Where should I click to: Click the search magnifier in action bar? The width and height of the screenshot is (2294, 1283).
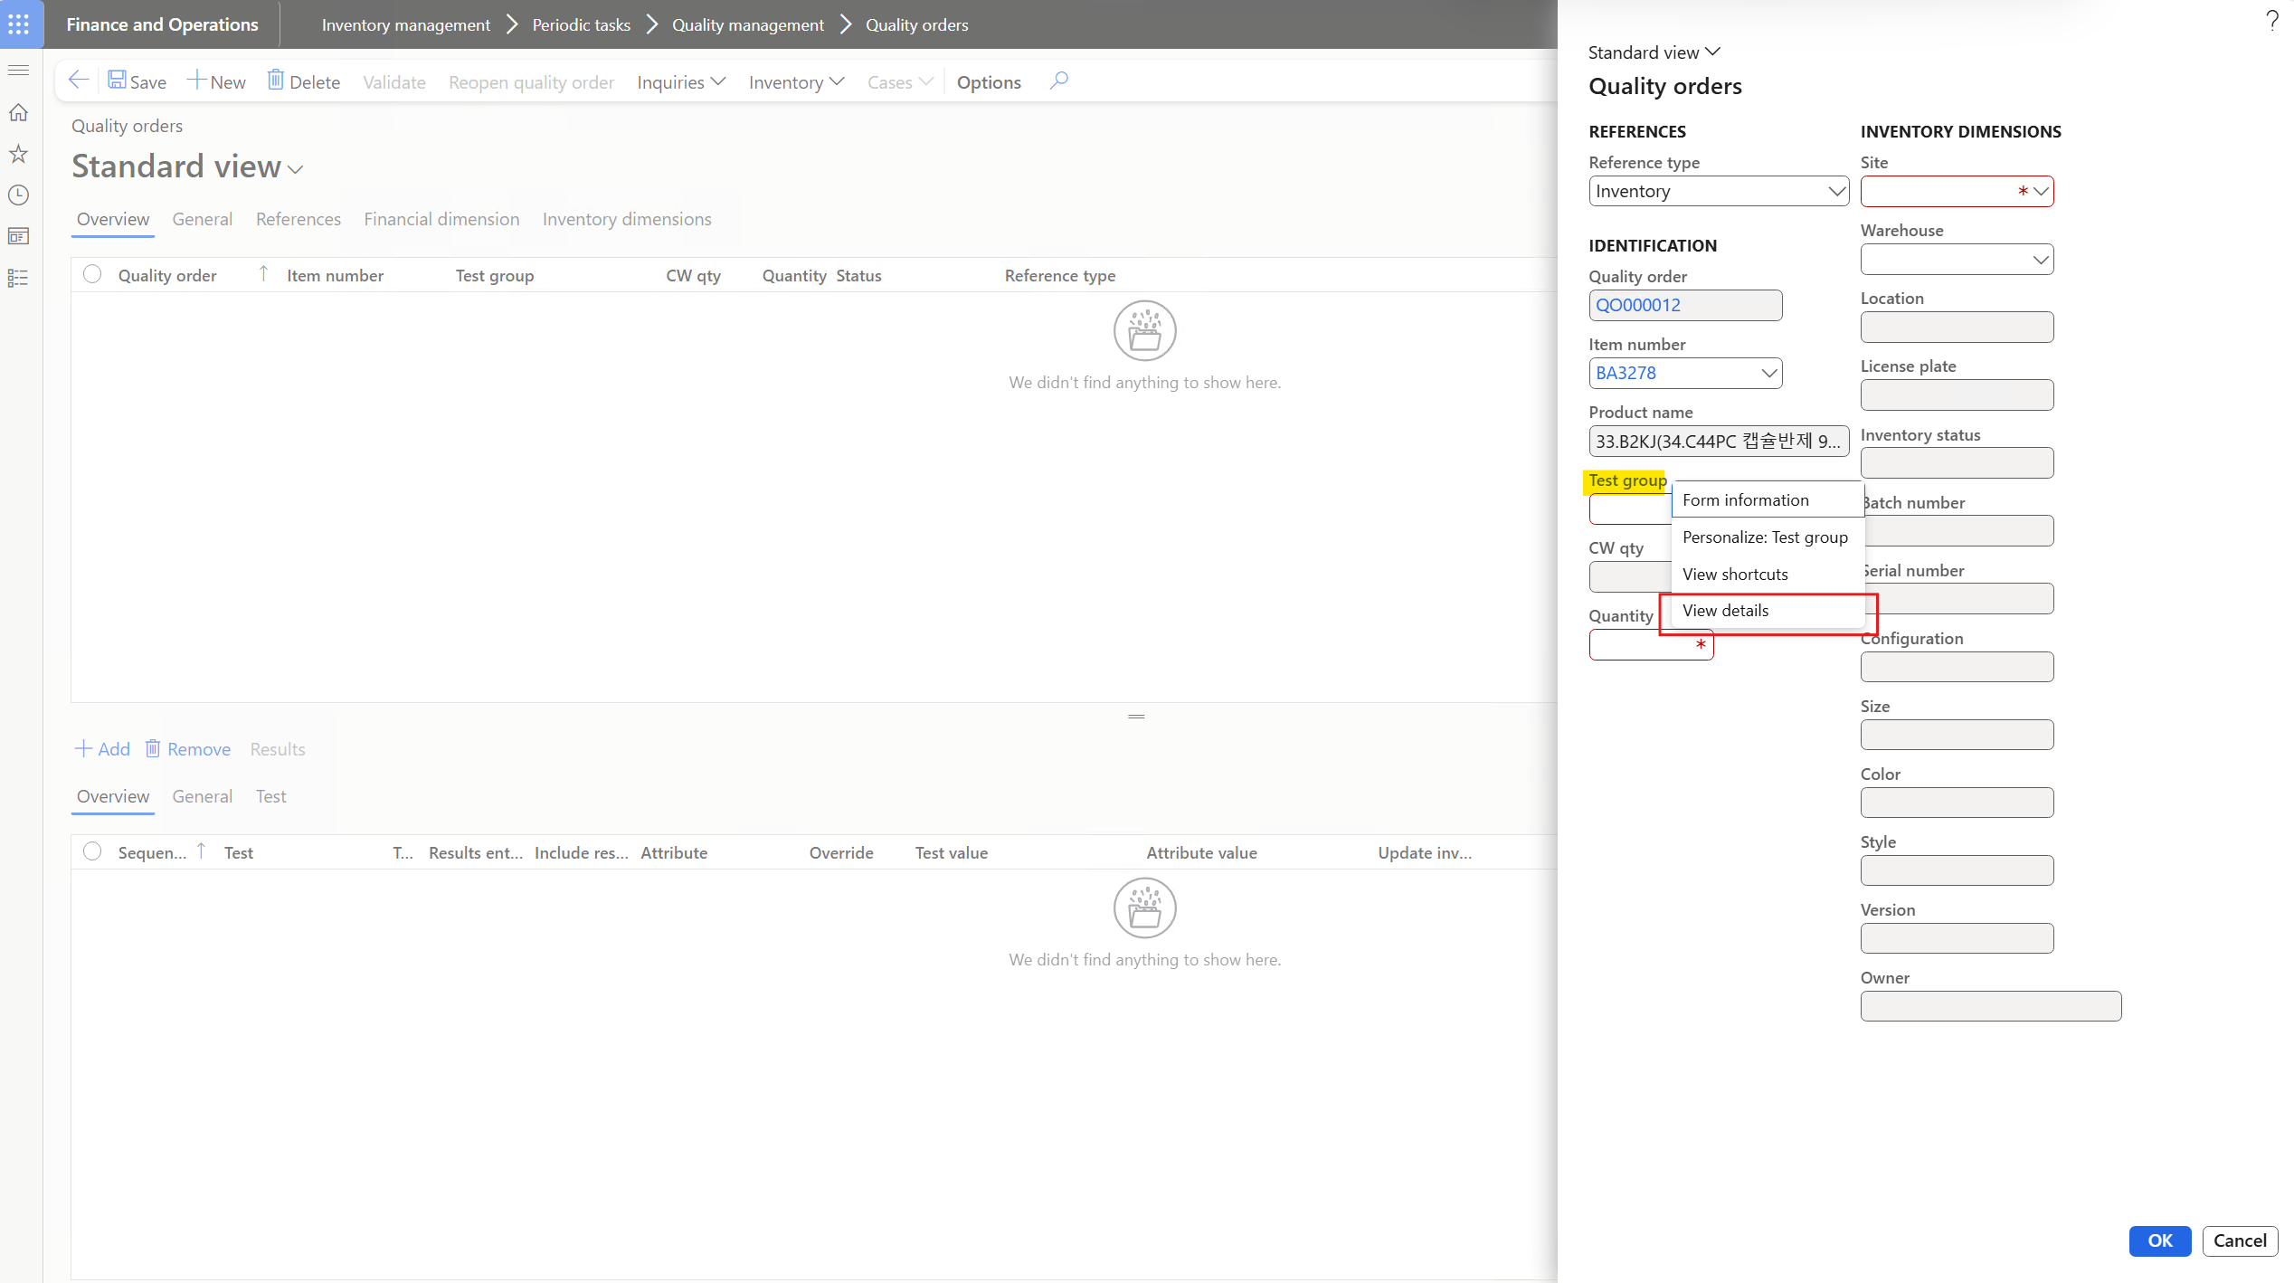coord(1059,81)
